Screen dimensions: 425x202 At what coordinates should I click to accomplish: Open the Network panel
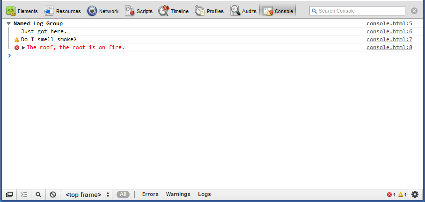click(x=103, y=11)
